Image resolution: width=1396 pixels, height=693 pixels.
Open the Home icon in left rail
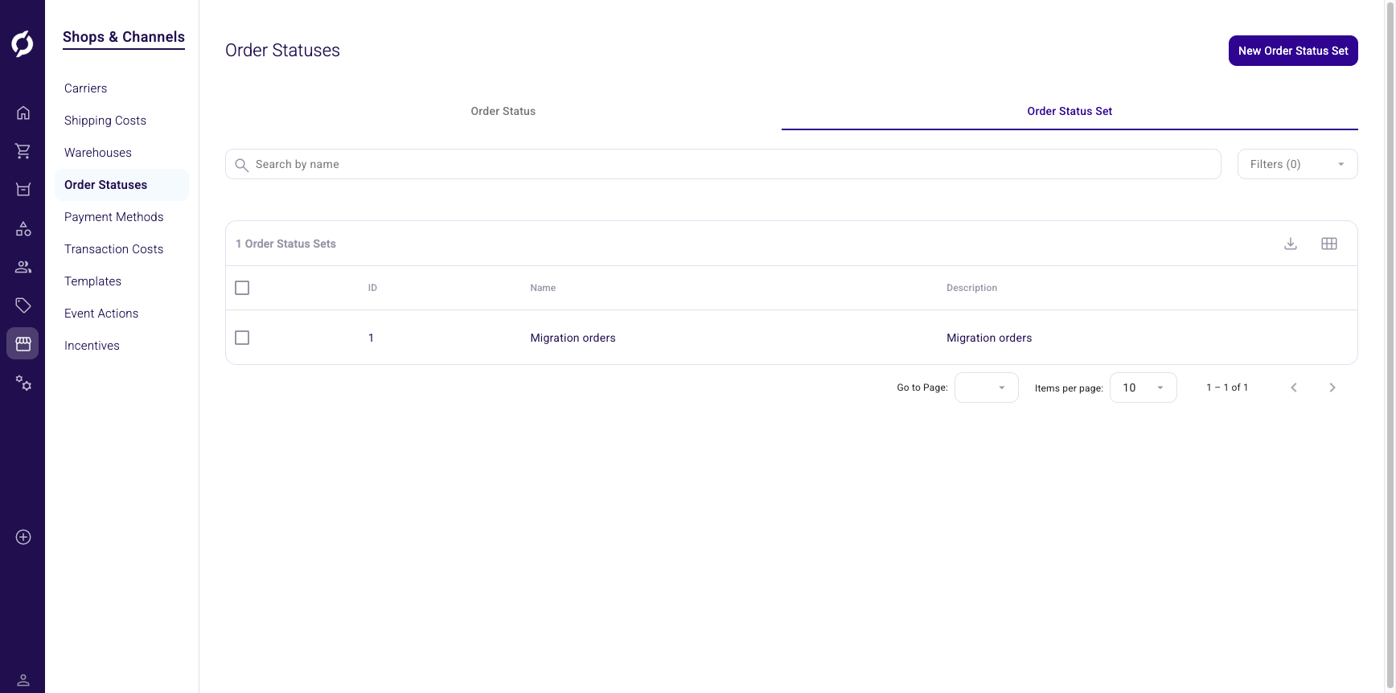23,113
